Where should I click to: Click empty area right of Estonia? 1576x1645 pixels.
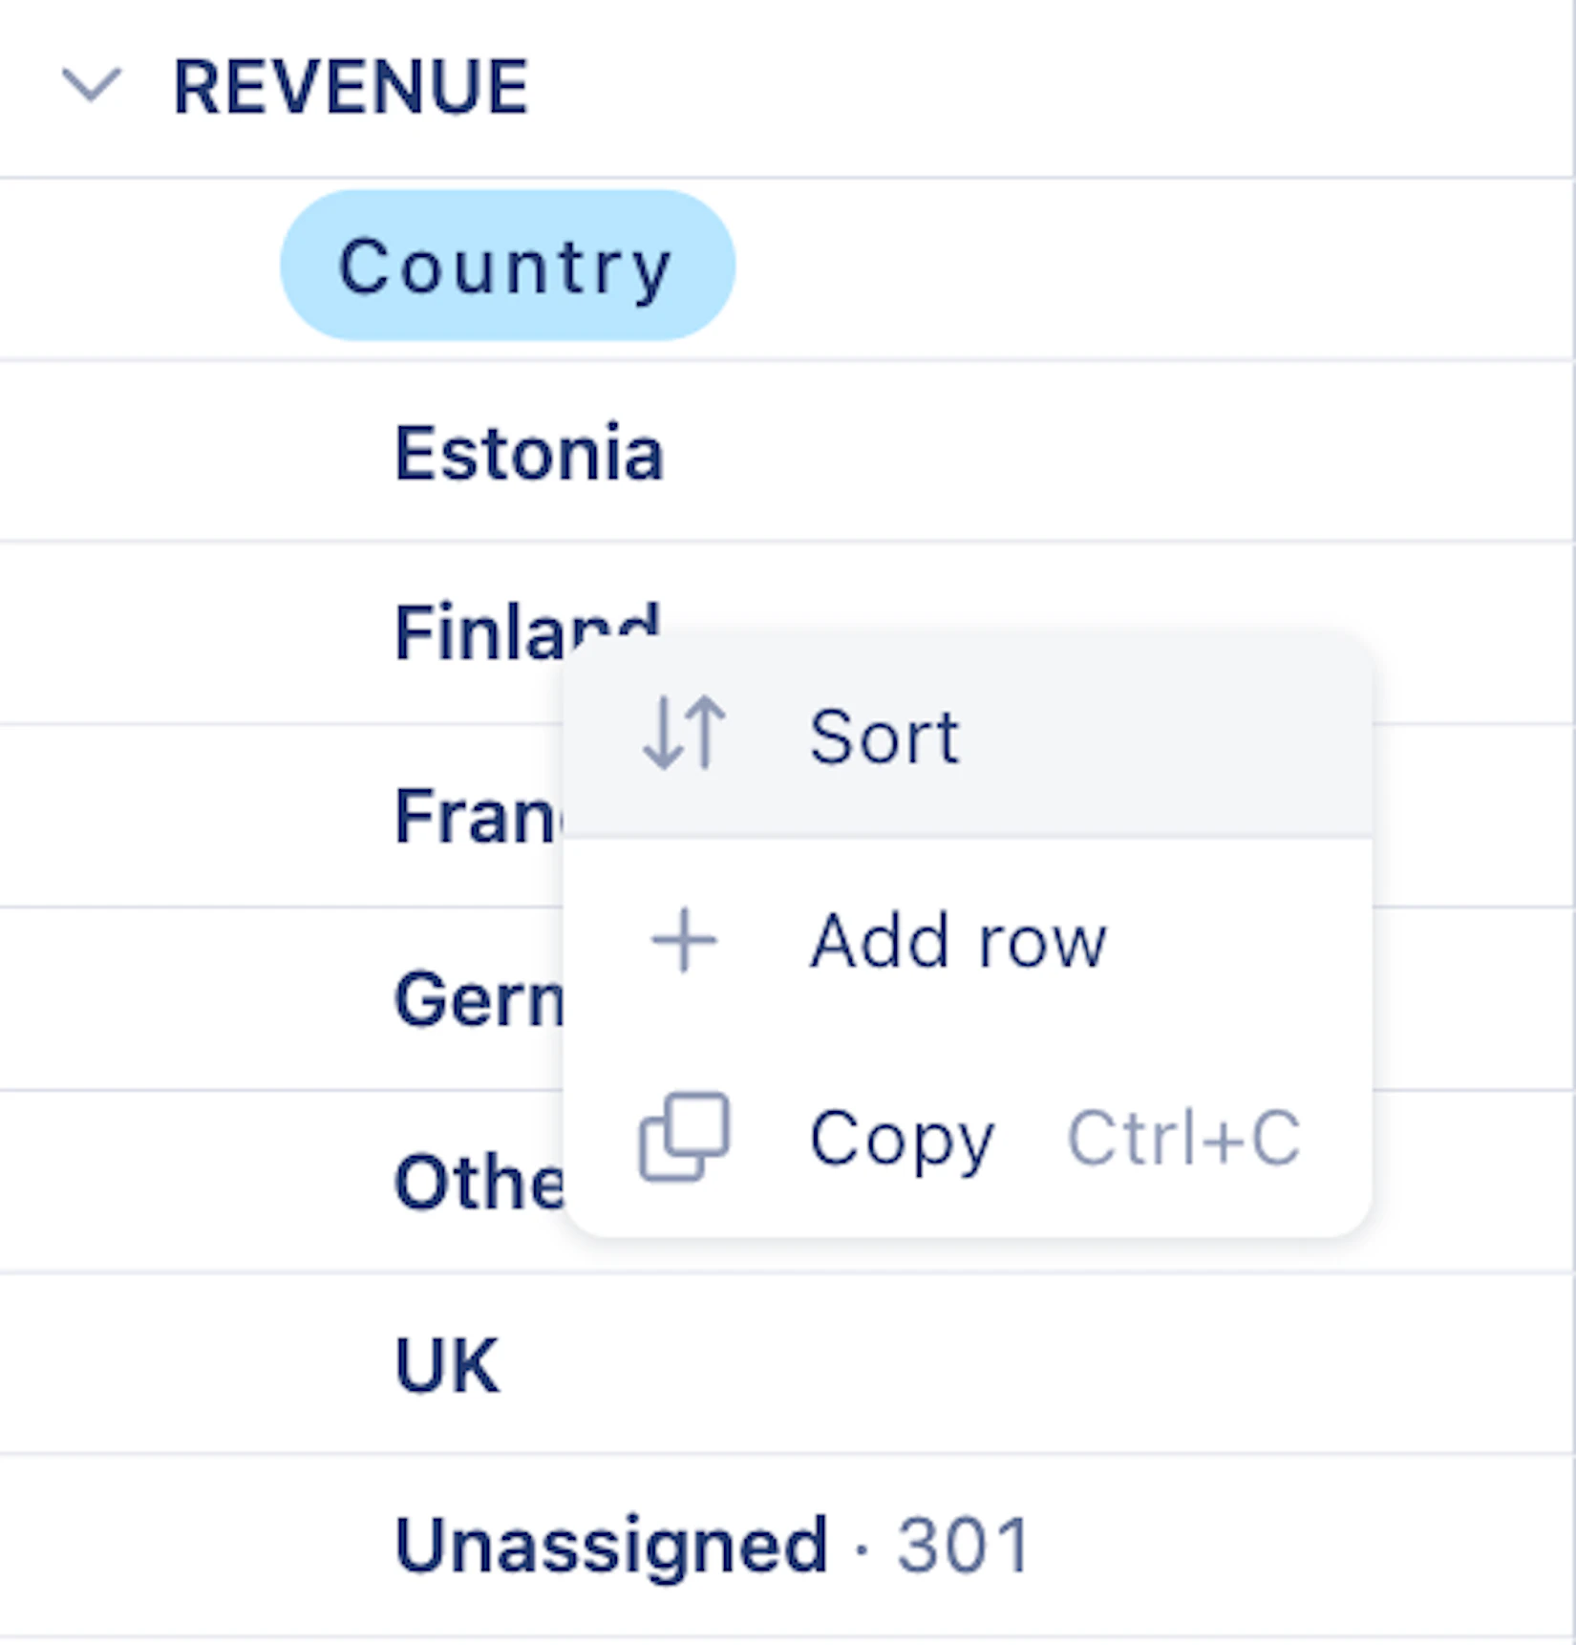tap(1098, 454)
